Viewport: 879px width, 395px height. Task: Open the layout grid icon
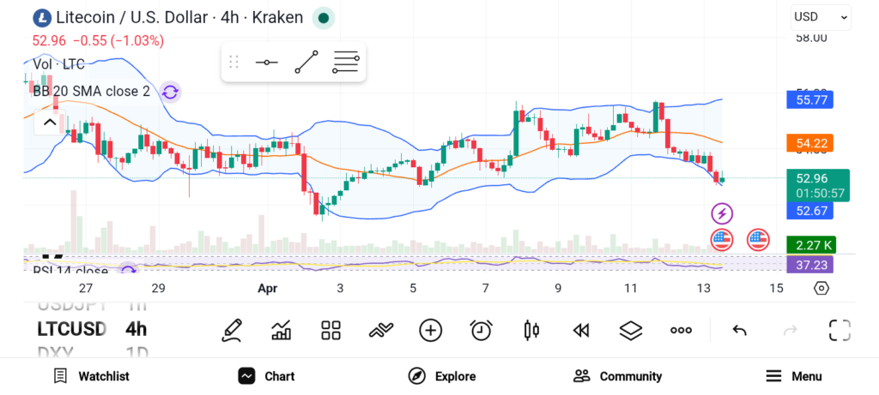[330, 330]
